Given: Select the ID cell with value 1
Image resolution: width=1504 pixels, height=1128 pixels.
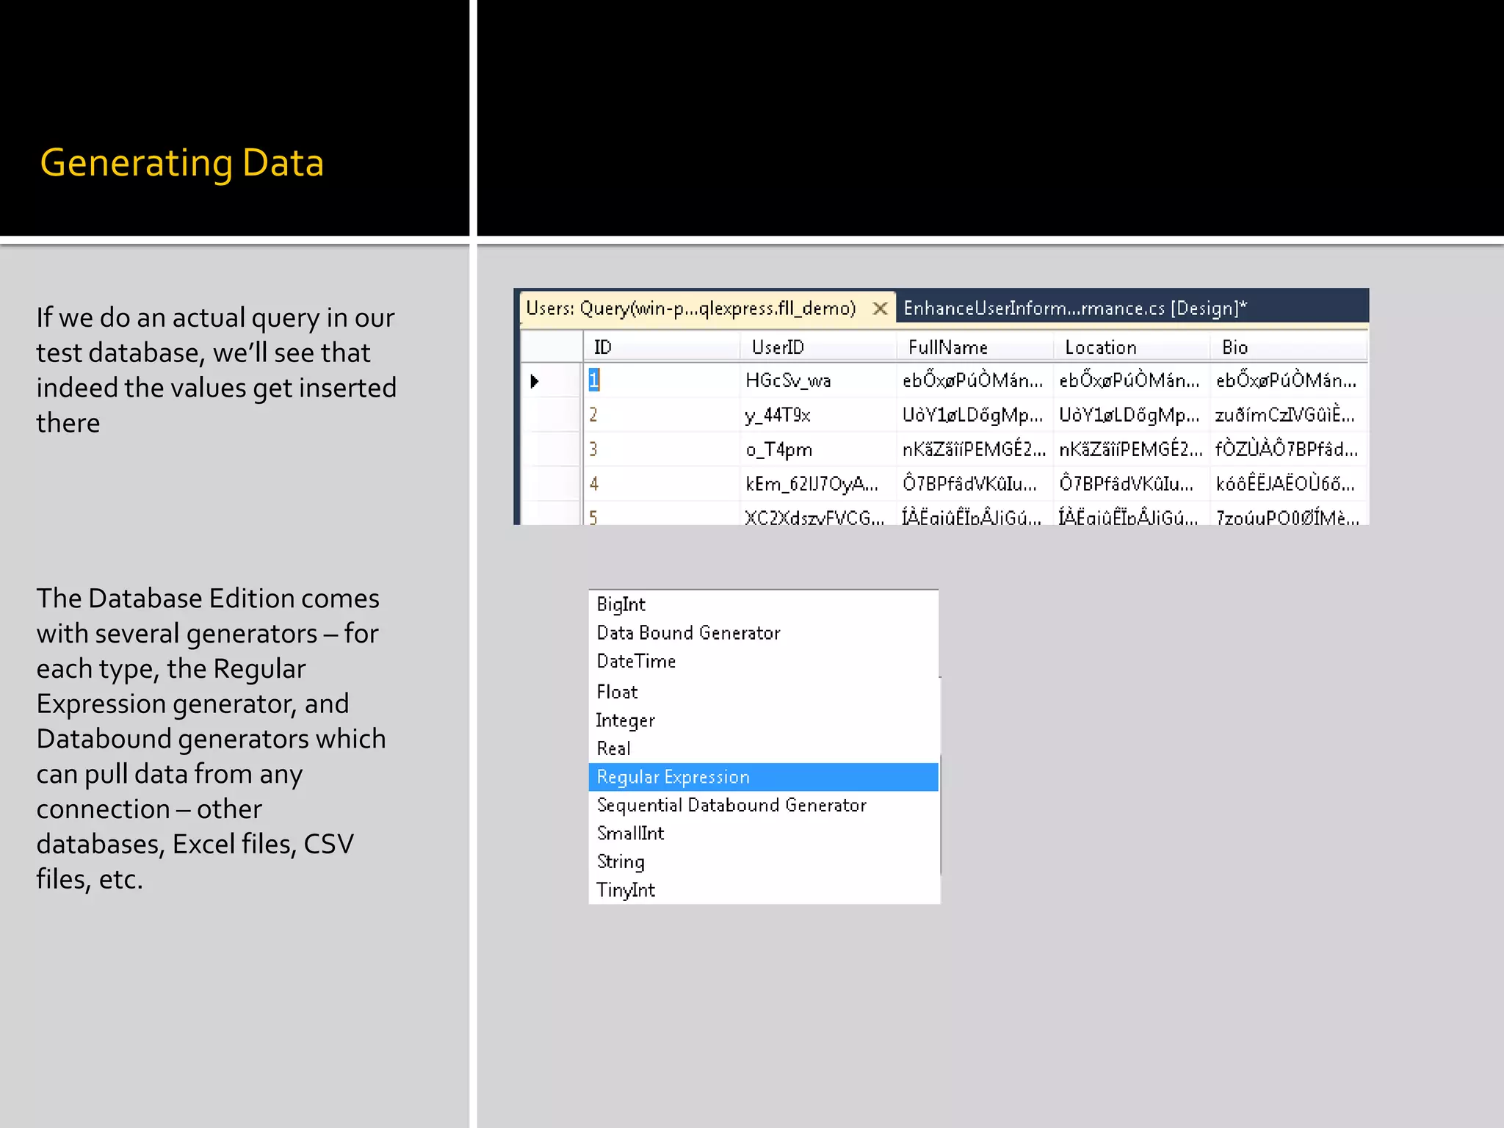Looking at the screenshot, I should [662, 380].
